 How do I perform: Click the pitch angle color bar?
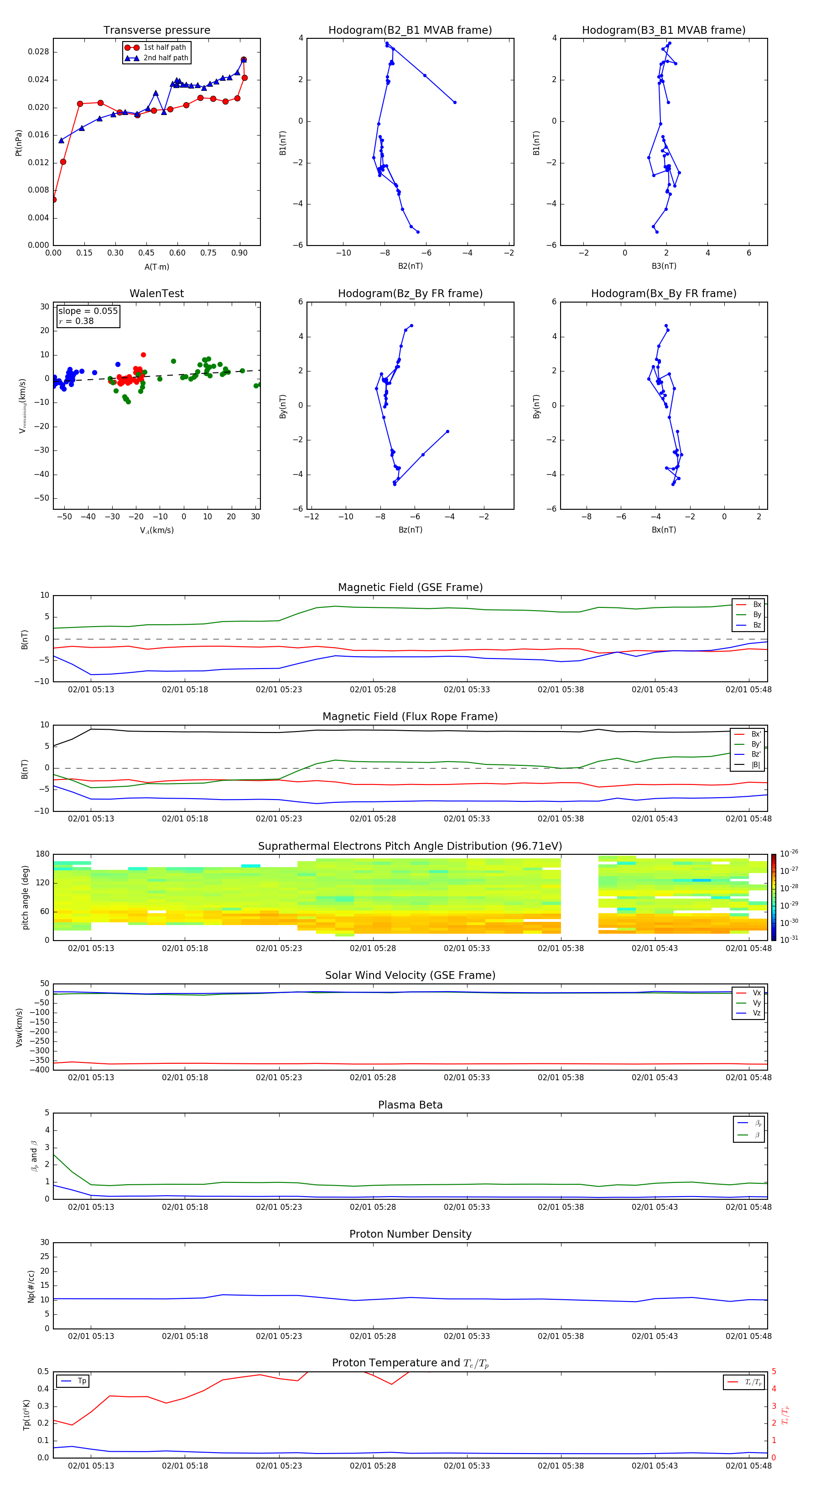point(773,897)
